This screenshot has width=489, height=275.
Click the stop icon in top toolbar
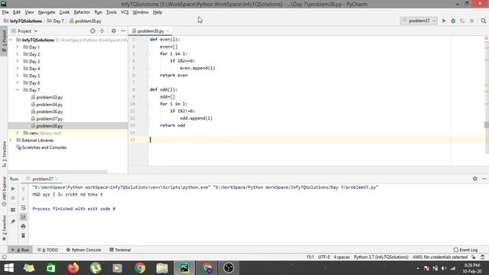472,21
